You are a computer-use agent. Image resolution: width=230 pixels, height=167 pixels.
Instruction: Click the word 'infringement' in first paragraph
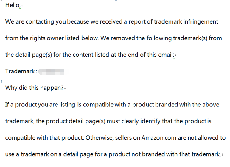[201, 22]
